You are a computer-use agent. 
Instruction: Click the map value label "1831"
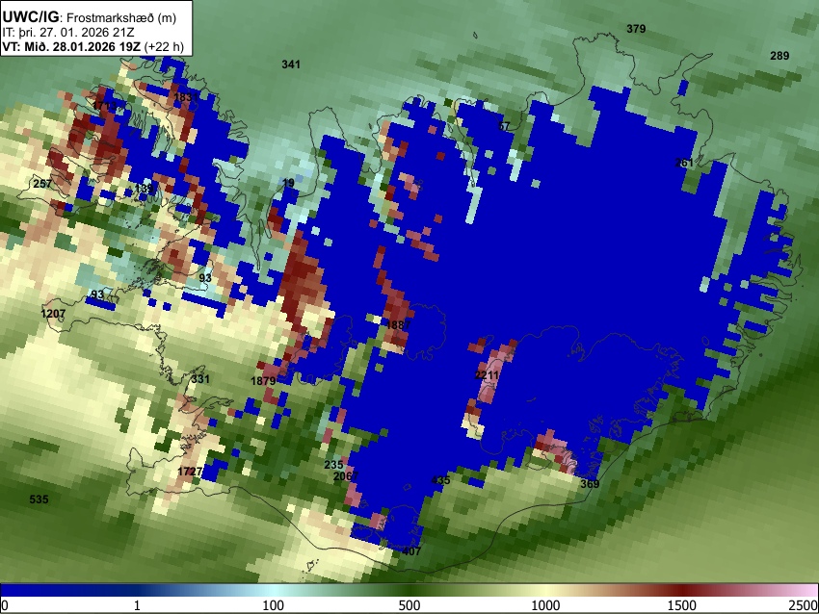coord(186,97)
